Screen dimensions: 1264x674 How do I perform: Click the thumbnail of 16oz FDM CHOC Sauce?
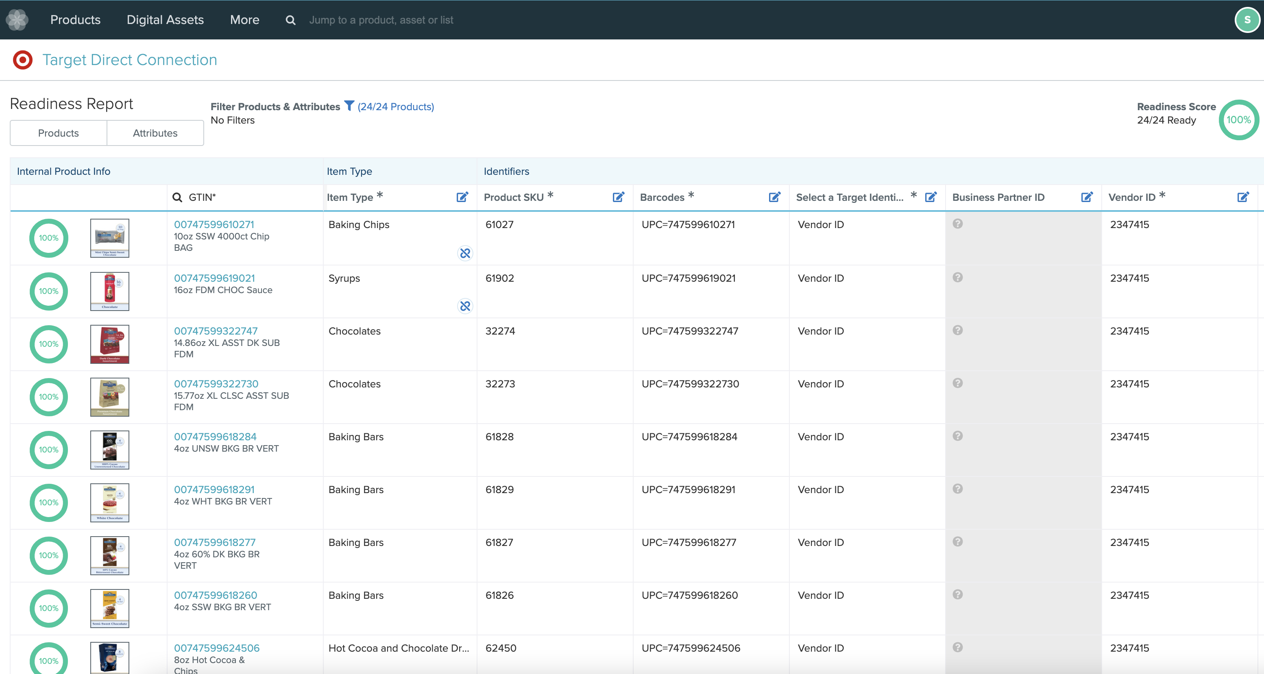pyautogui.click(x=110, y=291)
